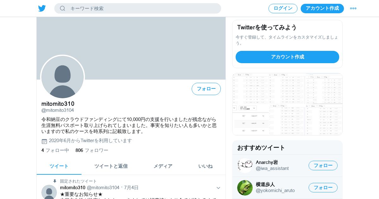Expand the pinned tweet chevron menu
Image resolution: width=379 pixels, height=199 pixels.
pyautogui.click(x=218, y=188)
